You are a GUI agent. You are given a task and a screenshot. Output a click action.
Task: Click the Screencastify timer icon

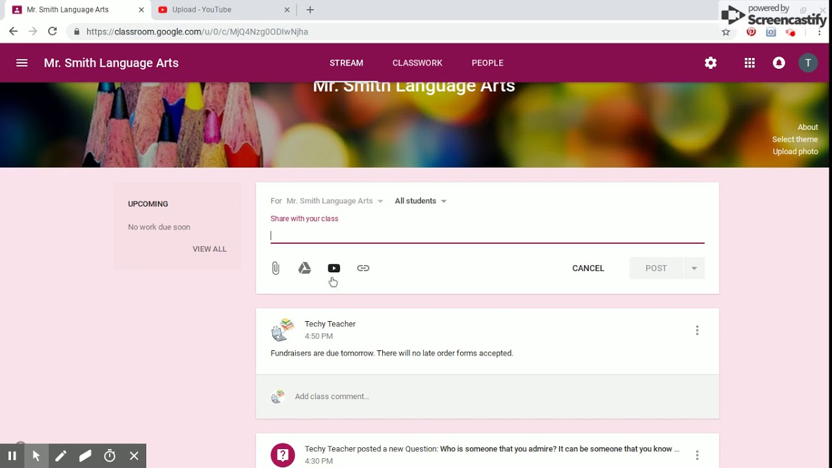(x=110, y=456)
